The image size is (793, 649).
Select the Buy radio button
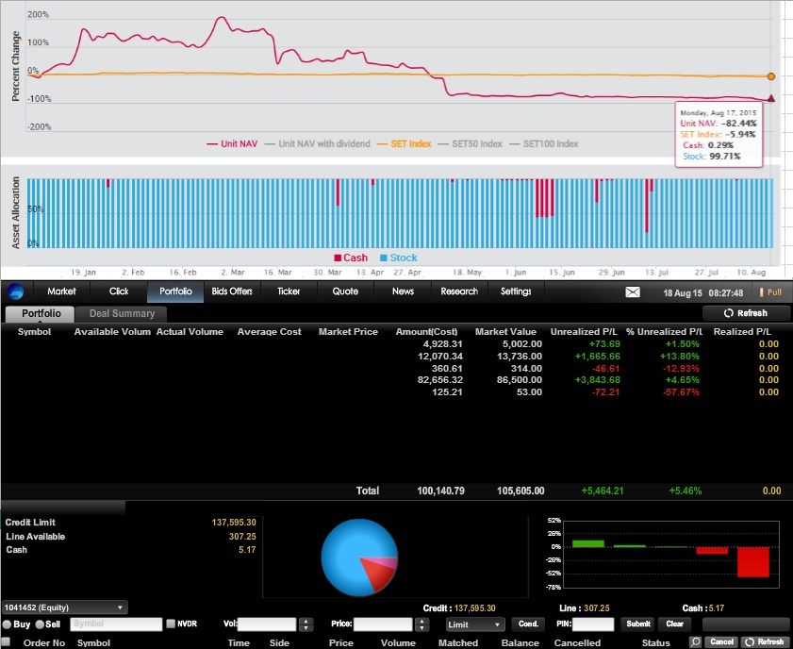7,624
